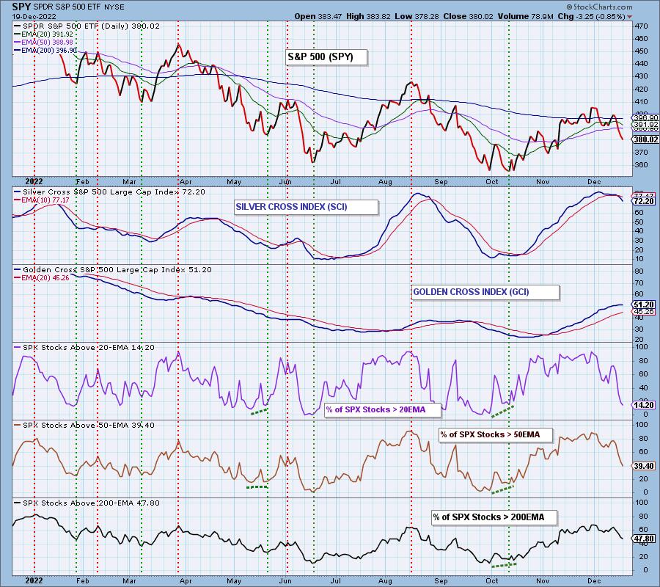This screenshot has height=587, width=660.
Task: Click the SILVER CROSS INDEX (SCI) label box
Action: tap(306, 207)
